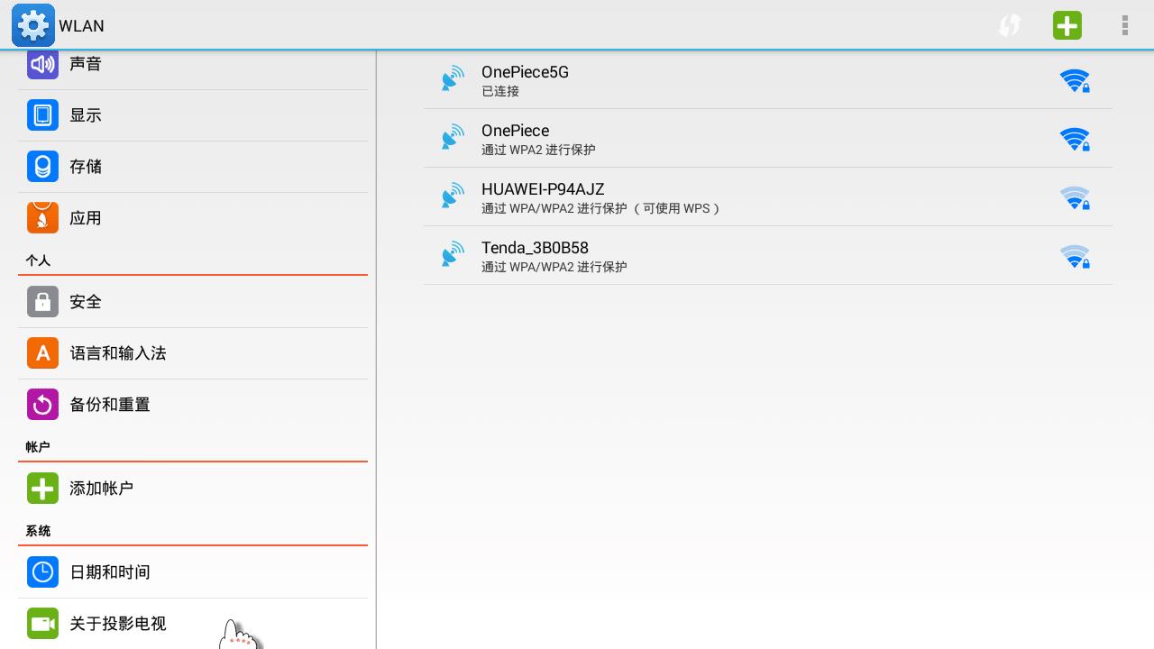
Task: Click the 应用 apps icon
Action: coord(42,218)
